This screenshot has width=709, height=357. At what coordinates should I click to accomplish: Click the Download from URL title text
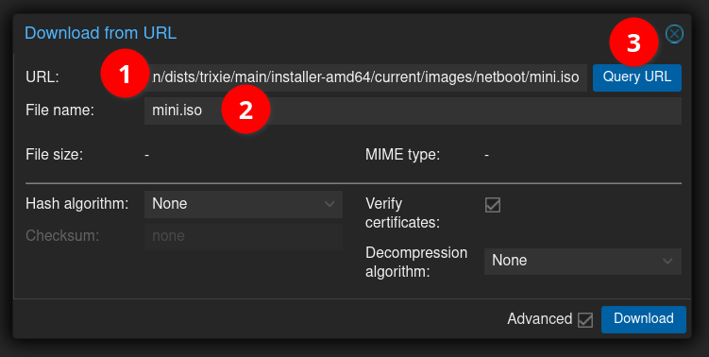pyautogui.click(x=100, y=33)
